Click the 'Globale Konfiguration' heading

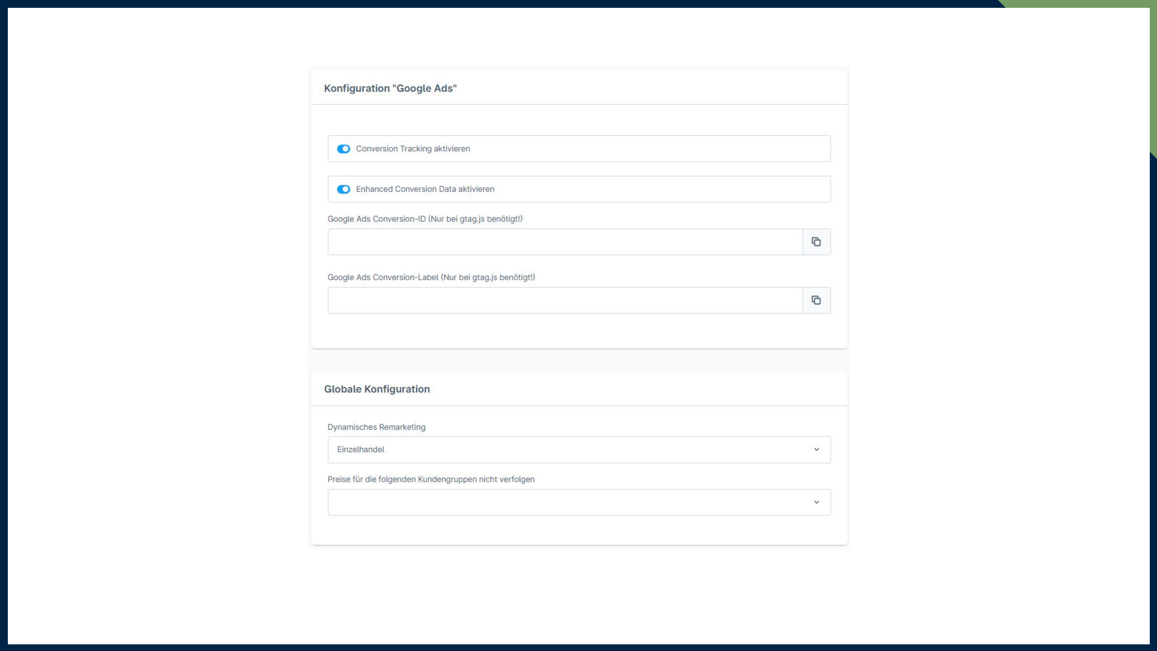tap(377, 389)
